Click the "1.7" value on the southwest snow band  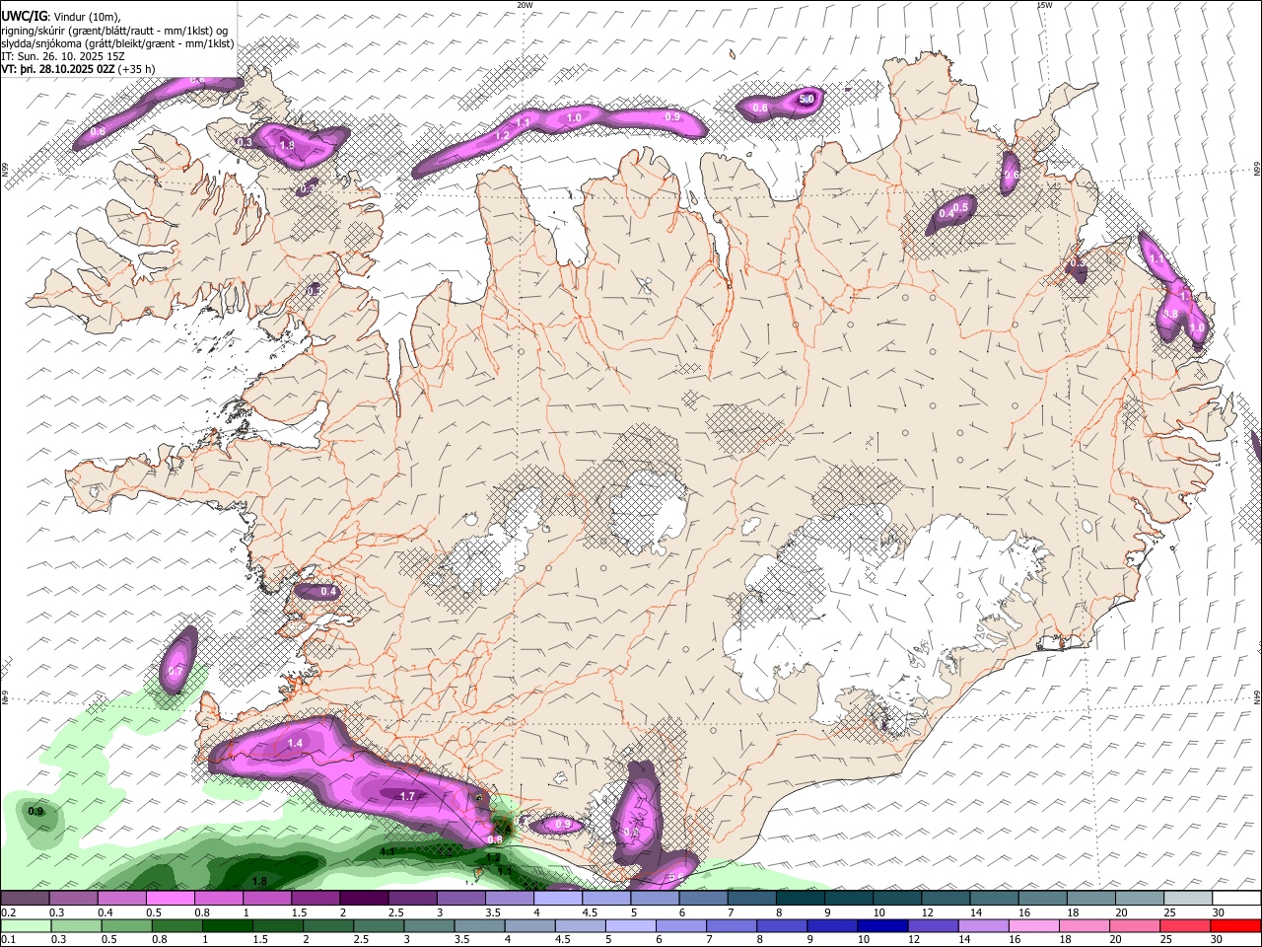tap(407, 796)
